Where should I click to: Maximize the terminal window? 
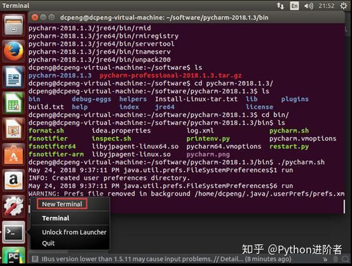click(51, 17)
